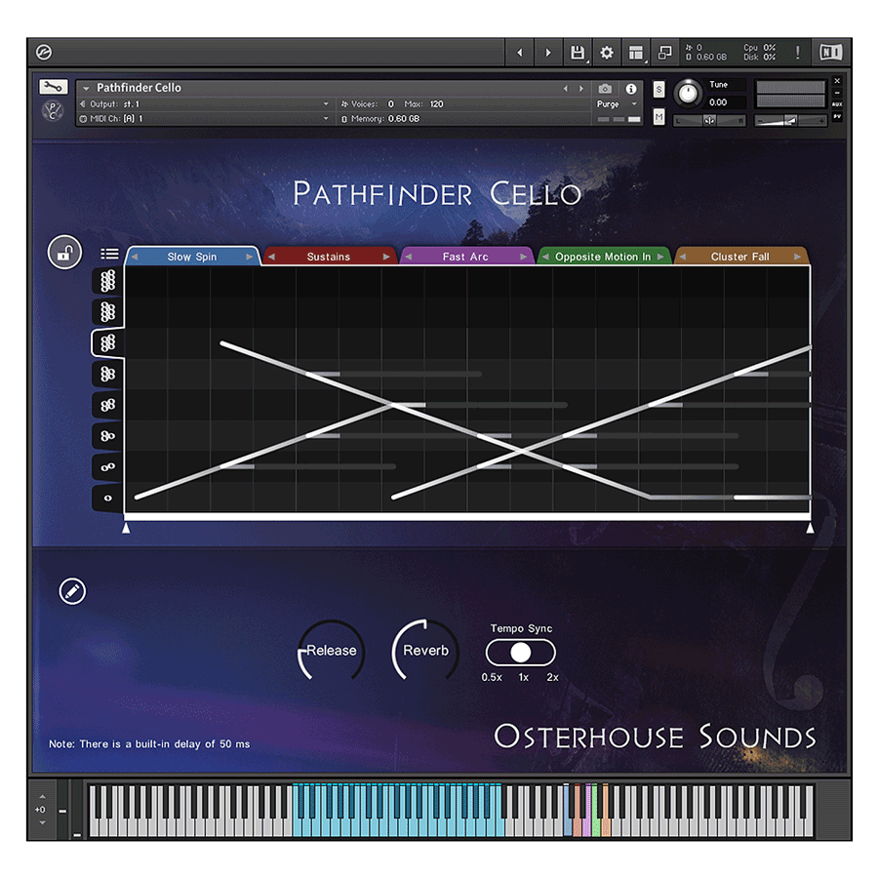The image size is (878, 878).
Task: Click the instrument PC logo badge
Action: pos(53,111)
